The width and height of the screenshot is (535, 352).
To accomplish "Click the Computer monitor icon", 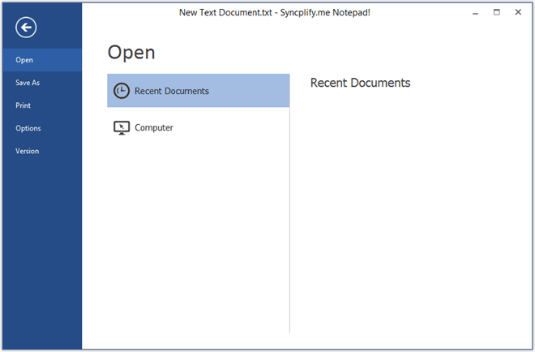I will pos(122,127).
